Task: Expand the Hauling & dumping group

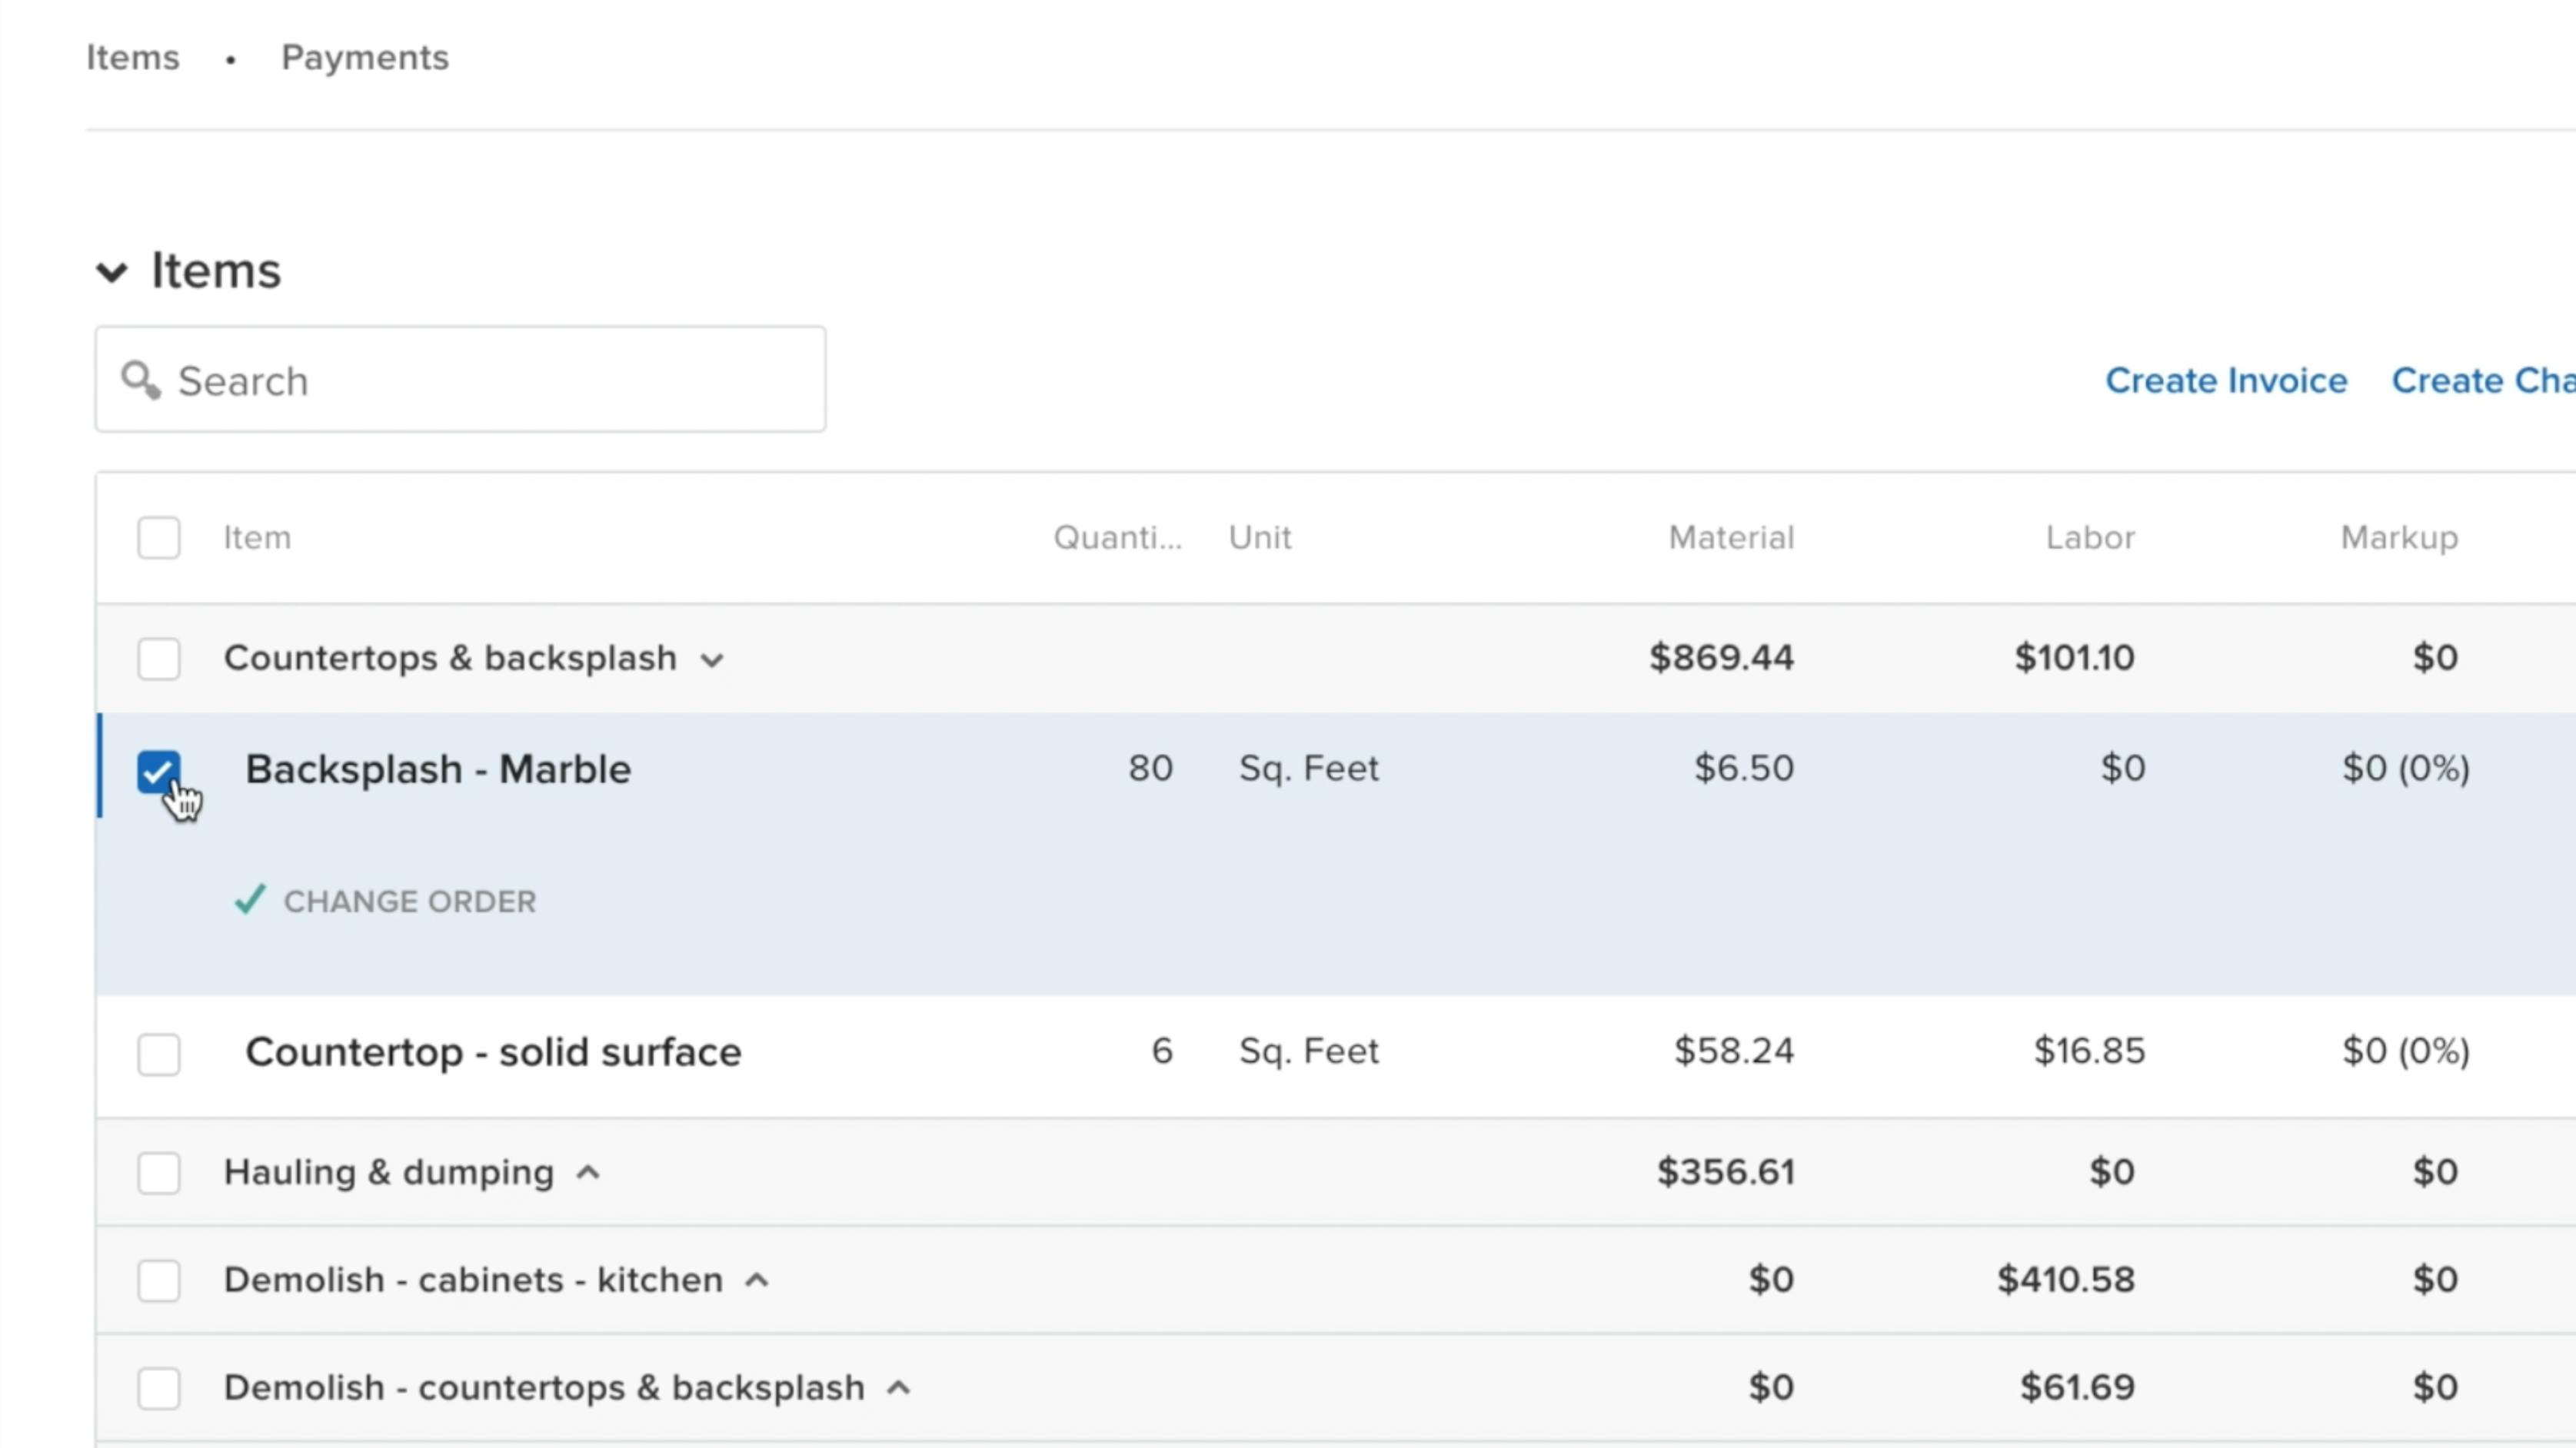Action: coord(589,1173)
